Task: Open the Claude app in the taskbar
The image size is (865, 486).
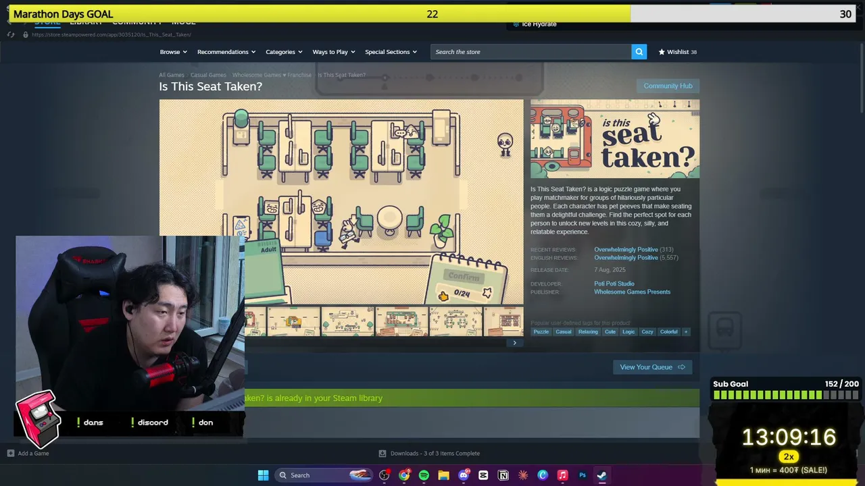Action: tap(522, 475)
